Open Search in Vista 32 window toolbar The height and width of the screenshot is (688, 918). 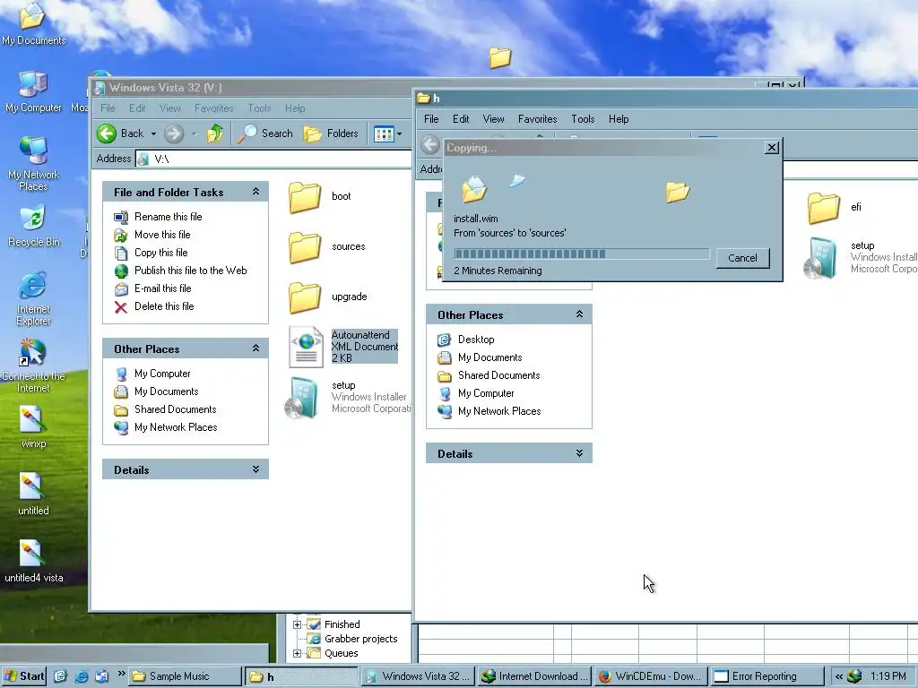pos(265,133)
